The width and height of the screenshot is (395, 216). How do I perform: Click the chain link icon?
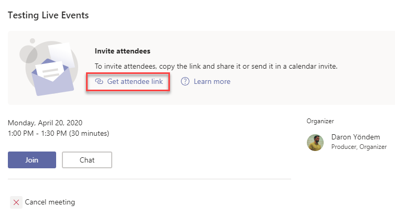99,82
